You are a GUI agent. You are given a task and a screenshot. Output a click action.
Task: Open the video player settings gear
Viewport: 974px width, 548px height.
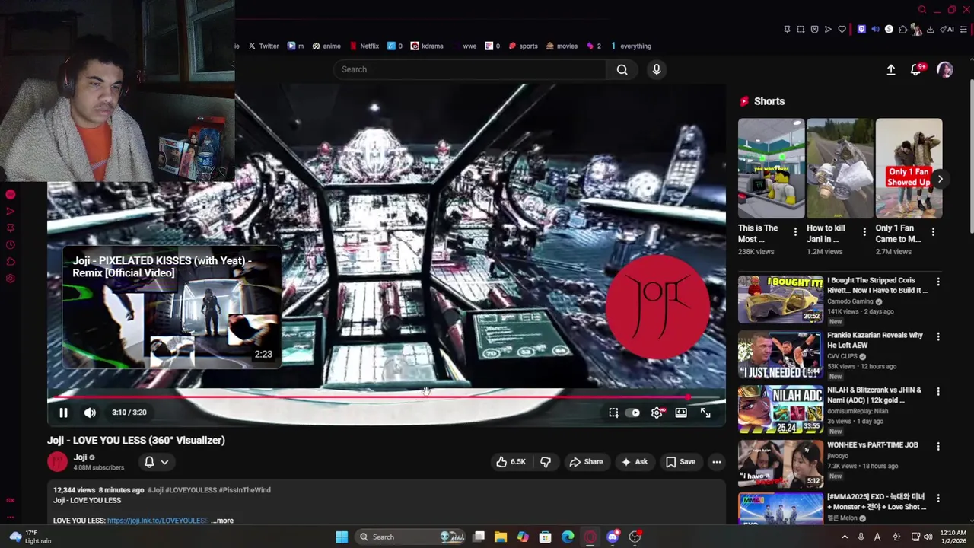point(657,413)
